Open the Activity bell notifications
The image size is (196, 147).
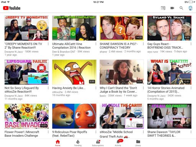pos(118,143)
